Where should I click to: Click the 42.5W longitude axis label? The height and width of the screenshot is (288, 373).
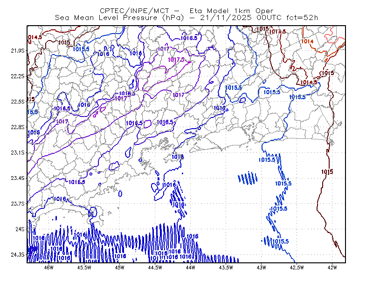point(297,267)
